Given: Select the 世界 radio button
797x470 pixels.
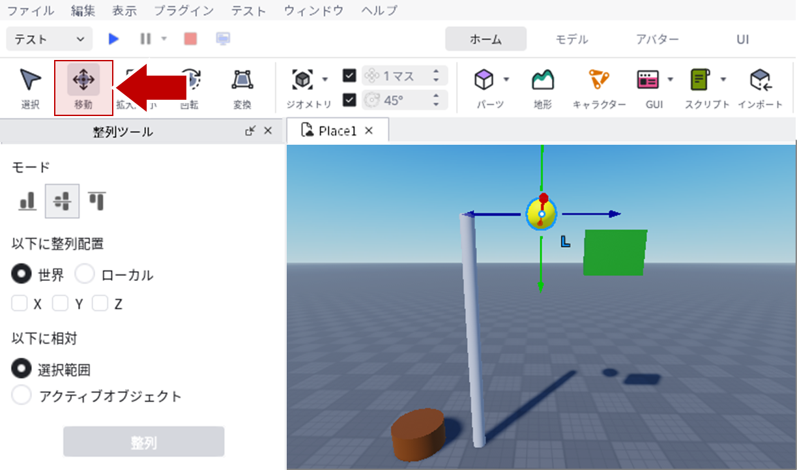Looking at the screenshot, I should click(x=22, y=274).
